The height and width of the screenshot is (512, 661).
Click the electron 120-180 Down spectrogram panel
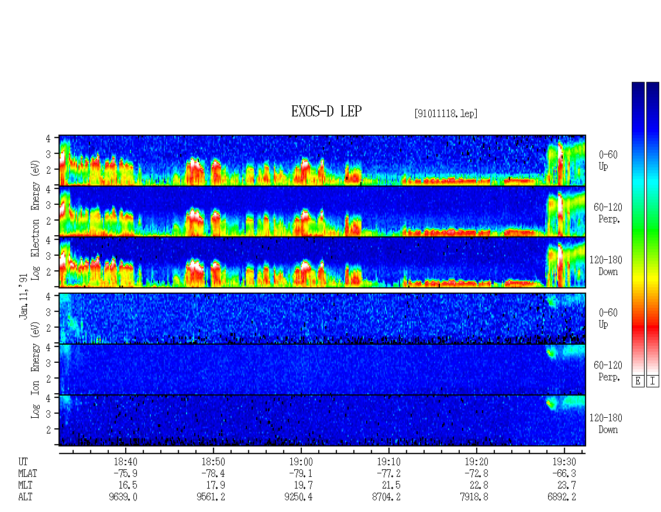tap(322, 262)
